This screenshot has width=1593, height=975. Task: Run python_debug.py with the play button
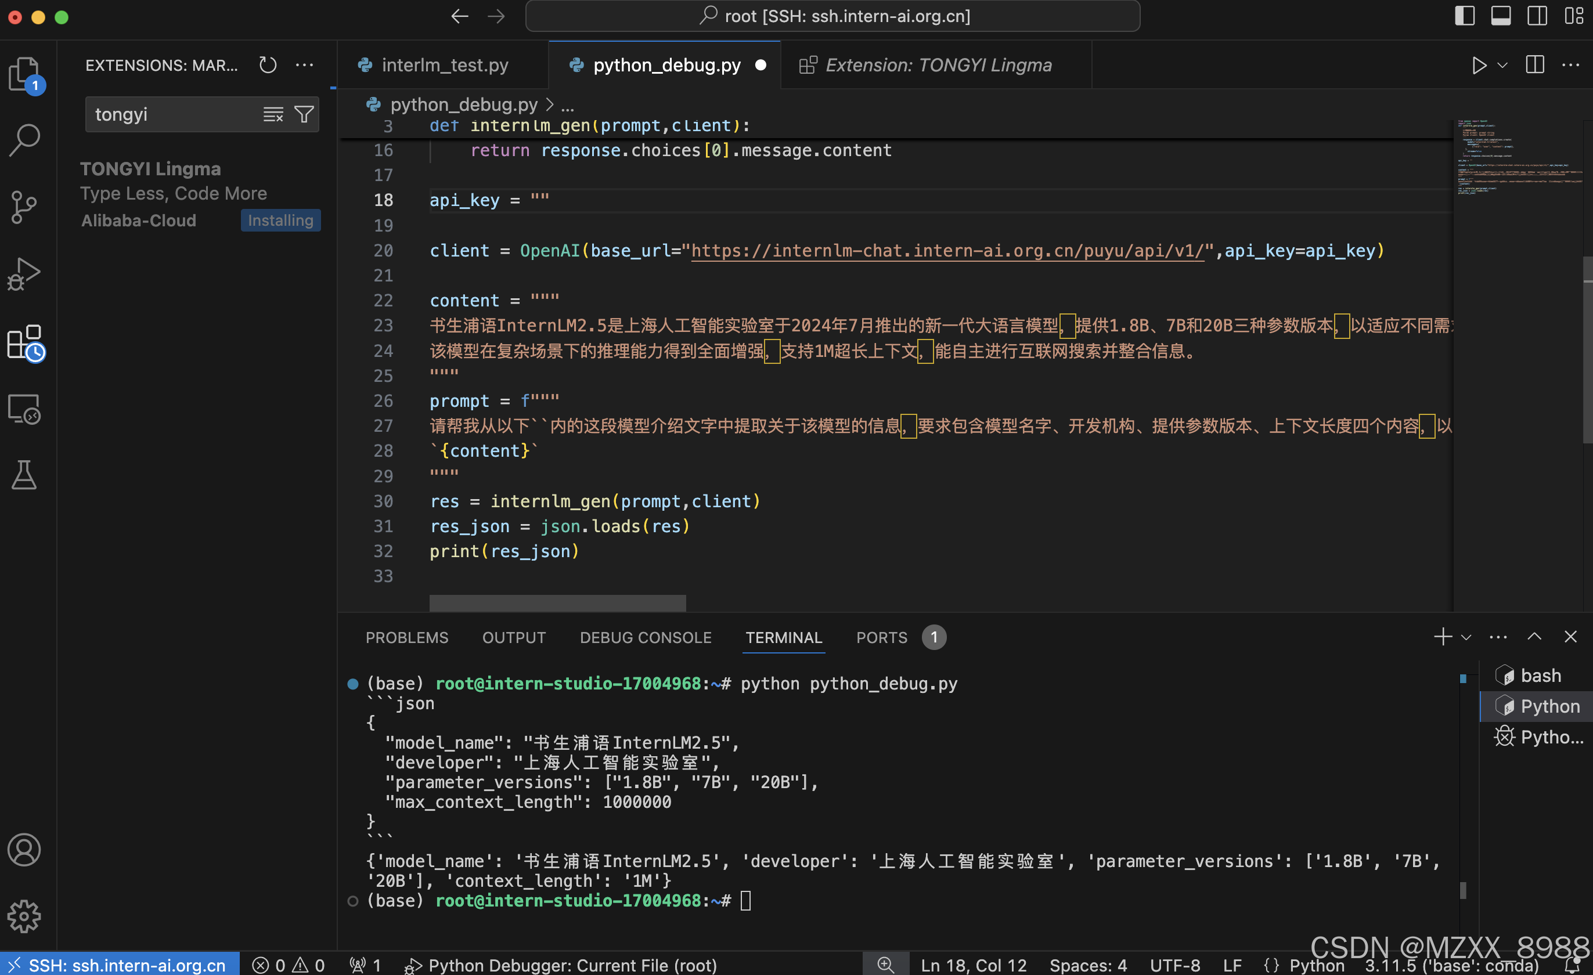(1479, 64)
